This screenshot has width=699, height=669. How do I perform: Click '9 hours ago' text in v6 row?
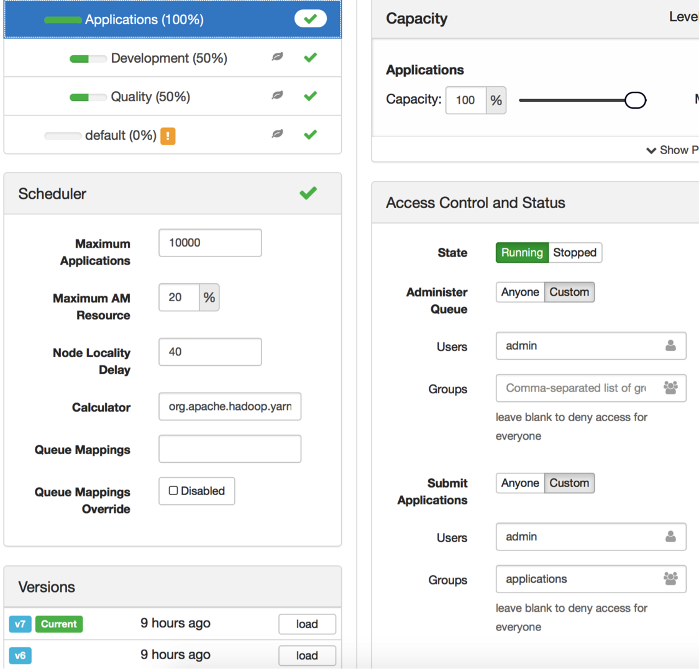pos(175,655)
